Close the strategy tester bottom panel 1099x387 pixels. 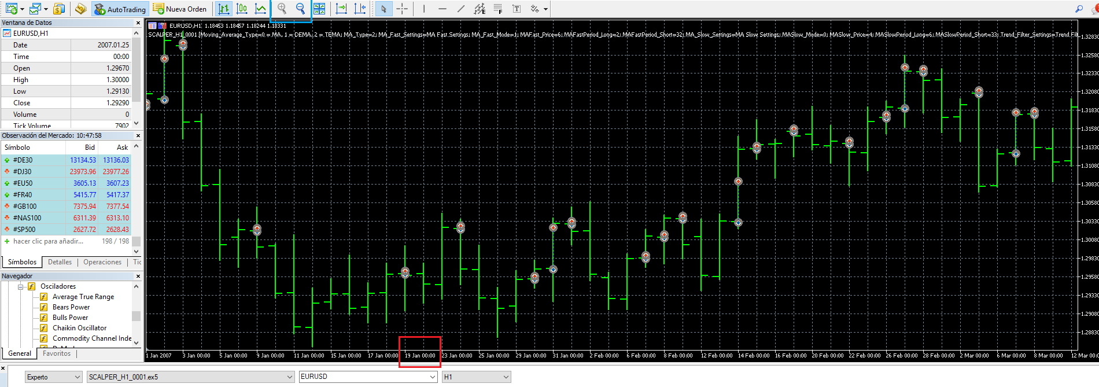point(3,368)
